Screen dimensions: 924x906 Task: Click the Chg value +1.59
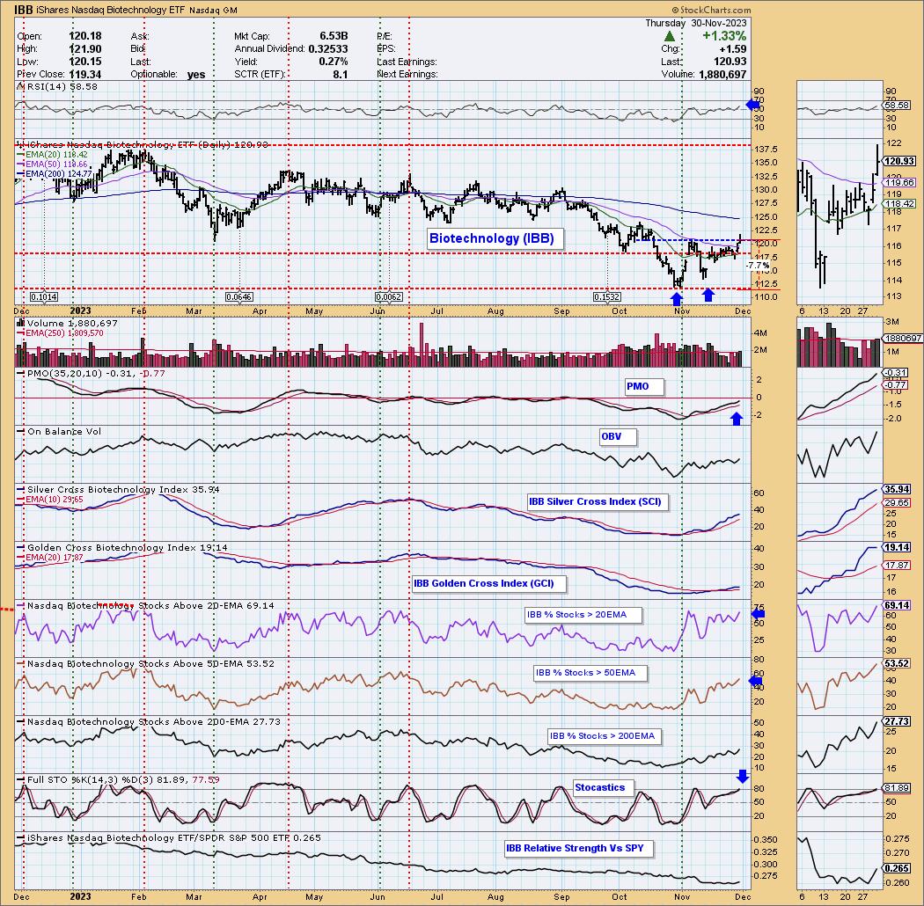[732, 49]
